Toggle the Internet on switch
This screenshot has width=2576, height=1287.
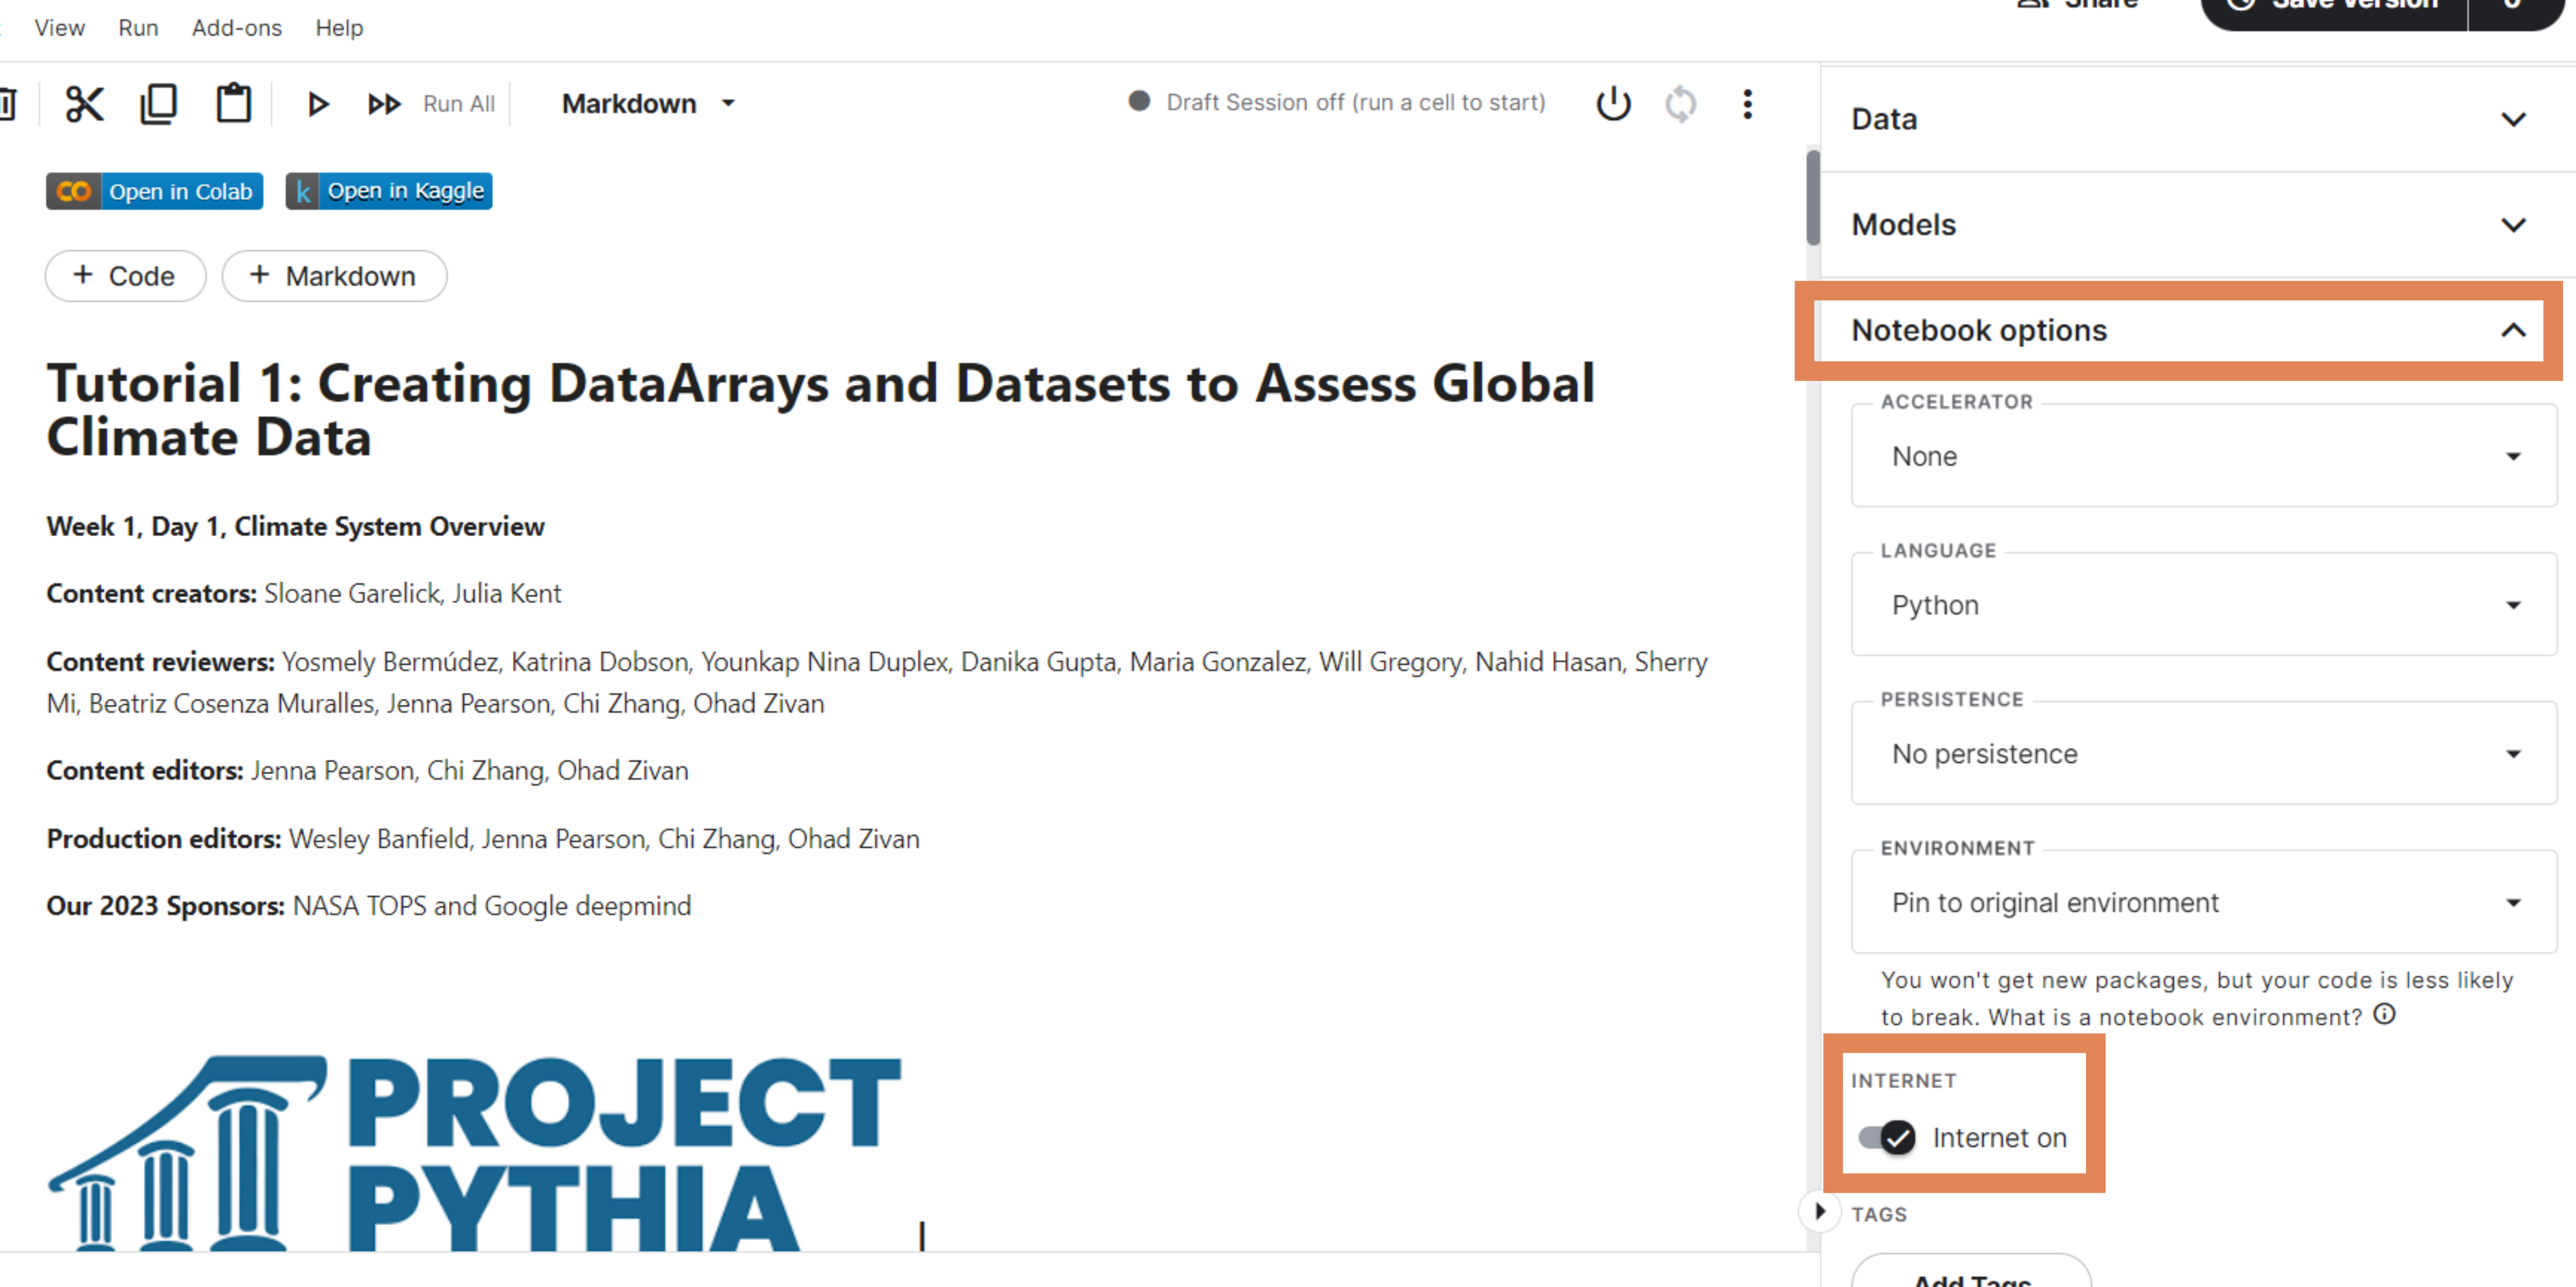click(x=1886, y=1137)
